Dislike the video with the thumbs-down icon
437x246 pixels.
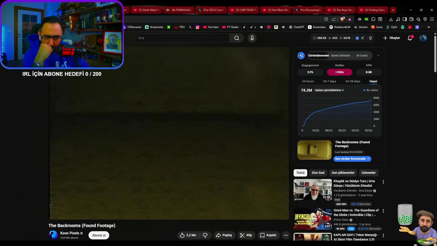[205, 235]
